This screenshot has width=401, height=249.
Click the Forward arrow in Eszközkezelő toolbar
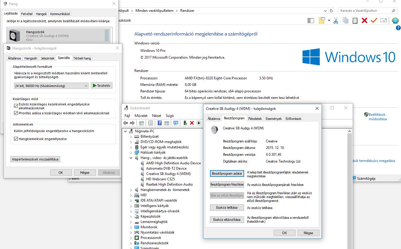coord(132,123)
